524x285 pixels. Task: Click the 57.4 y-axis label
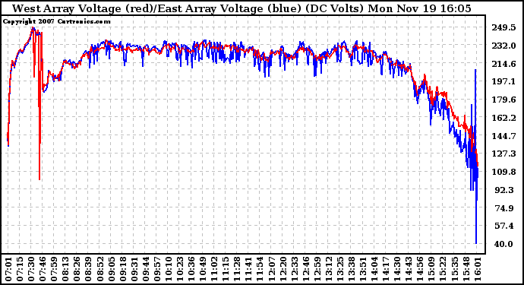pyautogui.click(x=504, y=226)
